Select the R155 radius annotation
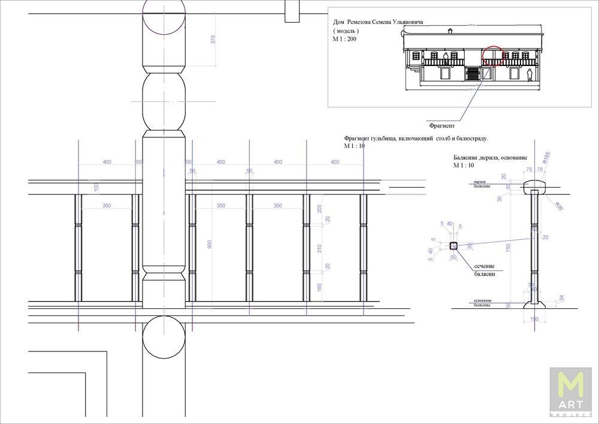Image resolution: width=599 pixels, height=424 pixels. click(x=545, y=158)
